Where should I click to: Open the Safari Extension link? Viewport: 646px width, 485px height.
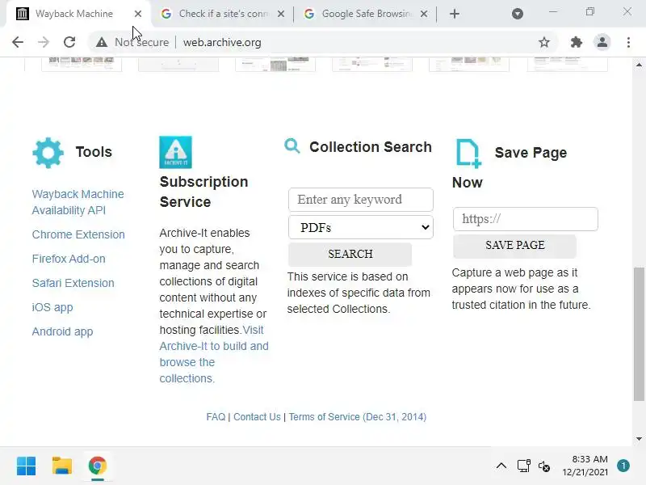click(73, 283)
